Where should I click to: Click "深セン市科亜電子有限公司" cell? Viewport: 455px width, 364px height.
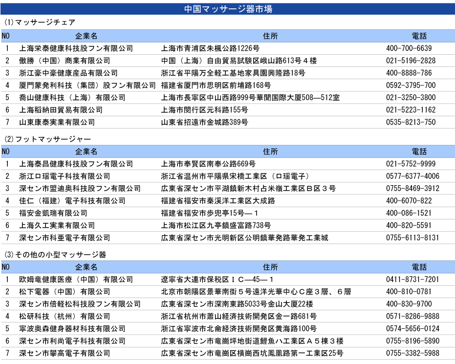click(65, 238)
